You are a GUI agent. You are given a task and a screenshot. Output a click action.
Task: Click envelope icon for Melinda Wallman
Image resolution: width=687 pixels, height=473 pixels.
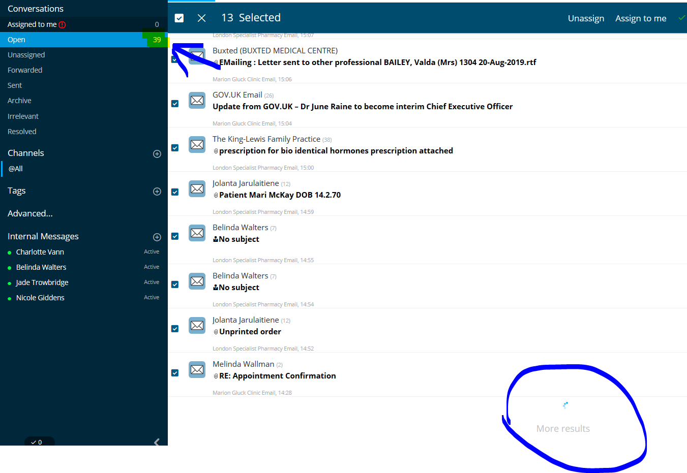(197, 370)
